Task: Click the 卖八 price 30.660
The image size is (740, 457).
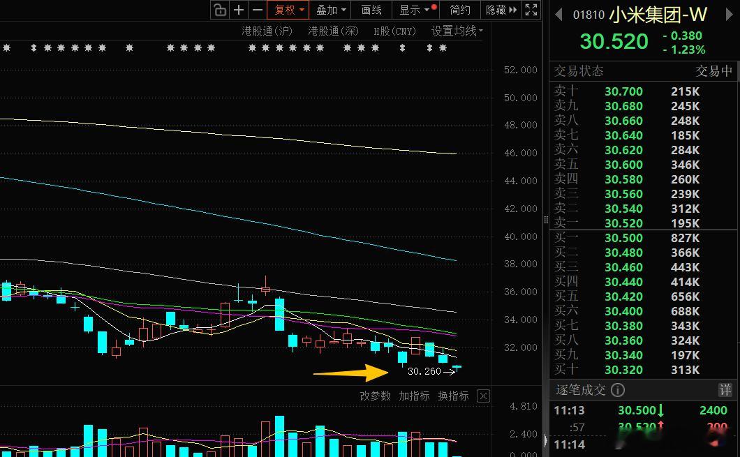Action: coord(623,121)
